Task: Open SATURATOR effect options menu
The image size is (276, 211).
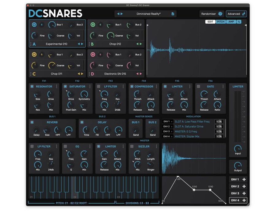Action: (90, 86)
